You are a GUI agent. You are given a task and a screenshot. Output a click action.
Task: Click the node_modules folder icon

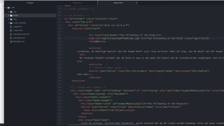coord(11,23)
